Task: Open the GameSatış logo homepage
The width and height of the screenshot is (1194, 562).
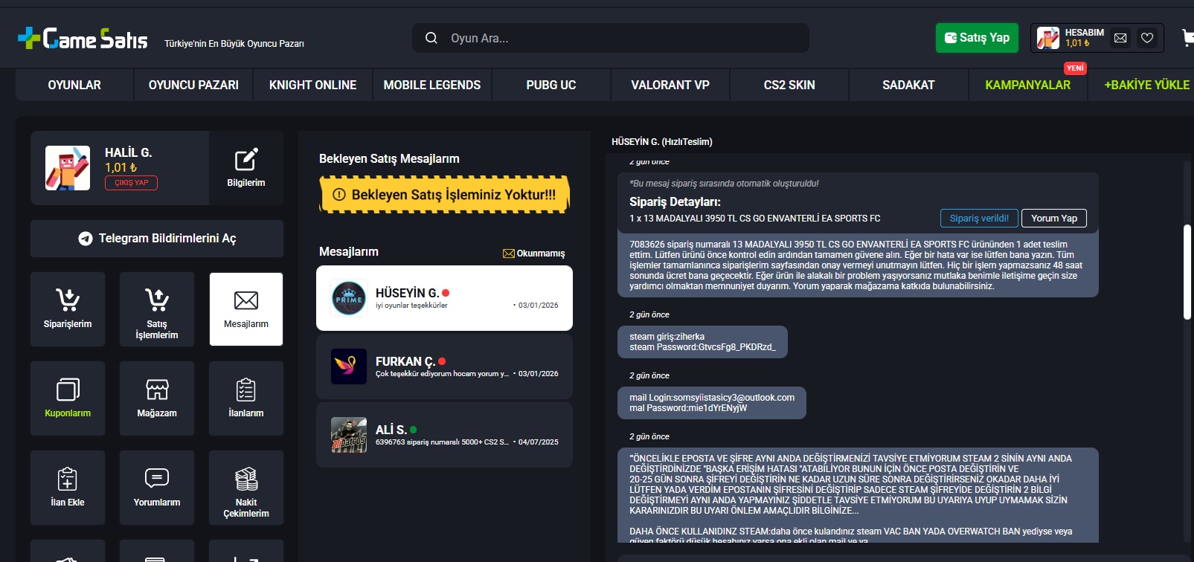Action: 83,38
